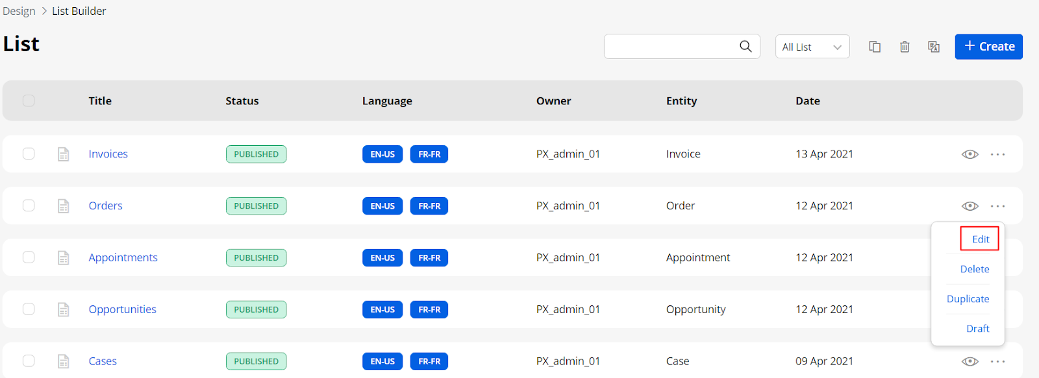The width and height of the screenshot is (1039, 378).
Task: Select the Opportunities row checkbox
Action: [x=29, y=309]
